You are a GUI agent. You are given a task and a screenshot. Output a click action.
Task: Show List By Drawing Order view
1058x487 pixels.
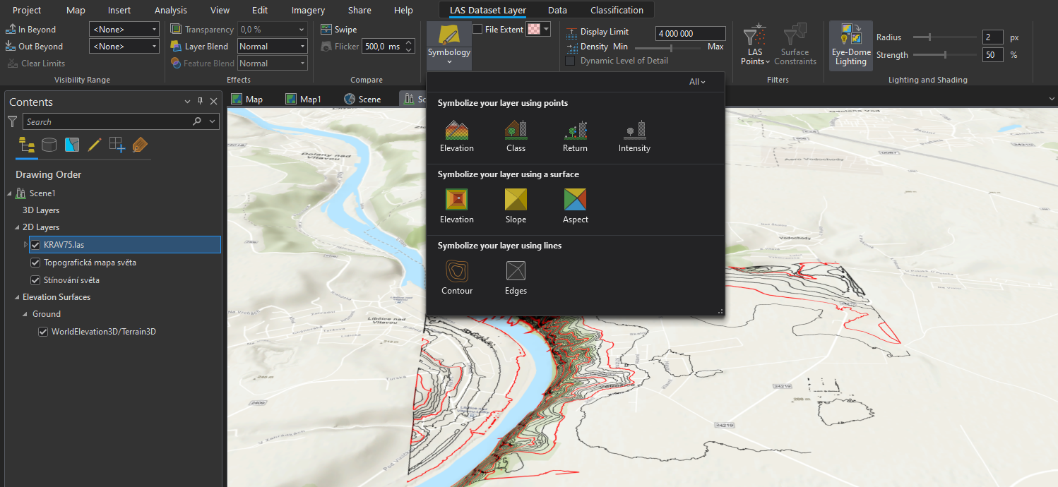[x=27, y=145]
